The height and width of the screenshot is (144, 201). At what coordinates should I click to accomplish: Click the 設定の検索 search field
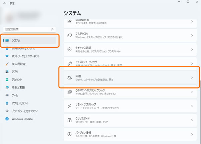[29, 29]
